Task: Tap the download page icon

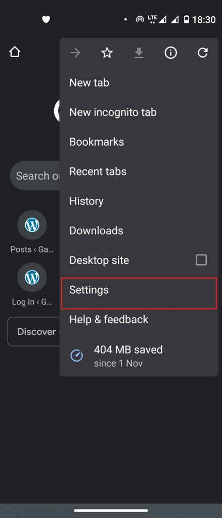Action: coord(139,53)
